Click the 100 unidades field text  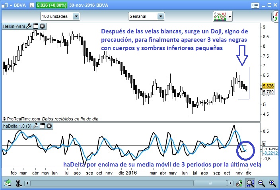[x=54, y=16]
